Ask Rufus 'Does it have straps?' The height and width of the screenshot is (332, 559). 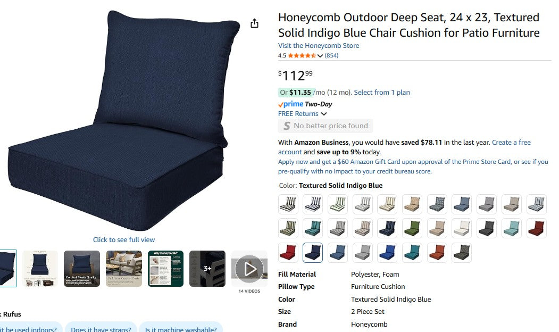pos(101,329)
